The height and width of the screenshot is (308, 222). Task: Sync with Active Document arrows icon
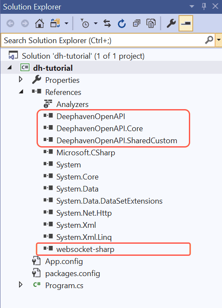(x=107, y=24)
